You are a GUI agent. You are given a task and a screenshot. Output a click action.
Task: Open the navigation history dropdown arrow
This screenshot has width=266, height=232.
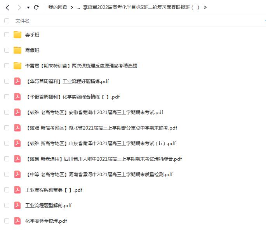point(28,7)
